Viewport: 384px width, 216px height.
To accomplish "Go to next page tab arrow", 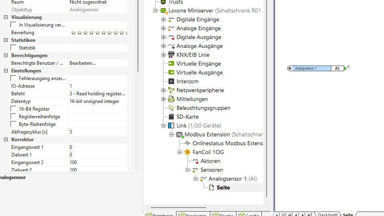I will (x=303, y=214).
